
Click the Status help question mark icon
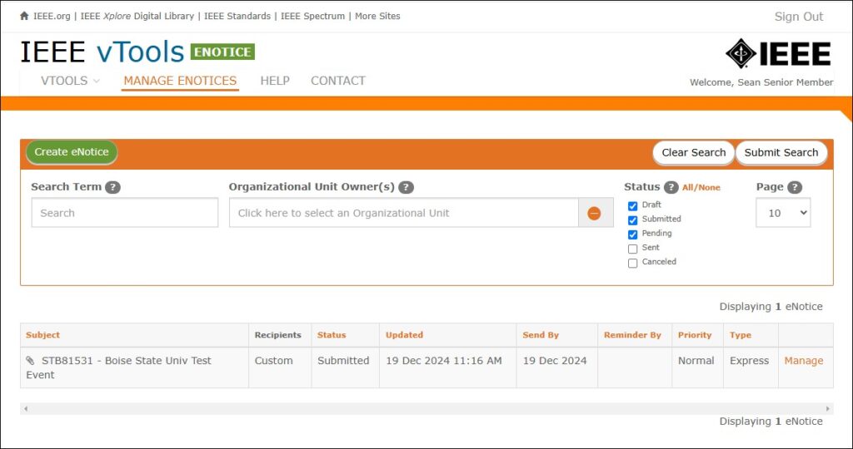point(671,187)
